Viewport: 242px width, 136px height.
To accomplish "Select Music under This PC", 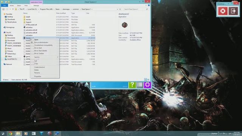I will click(9, 48).
